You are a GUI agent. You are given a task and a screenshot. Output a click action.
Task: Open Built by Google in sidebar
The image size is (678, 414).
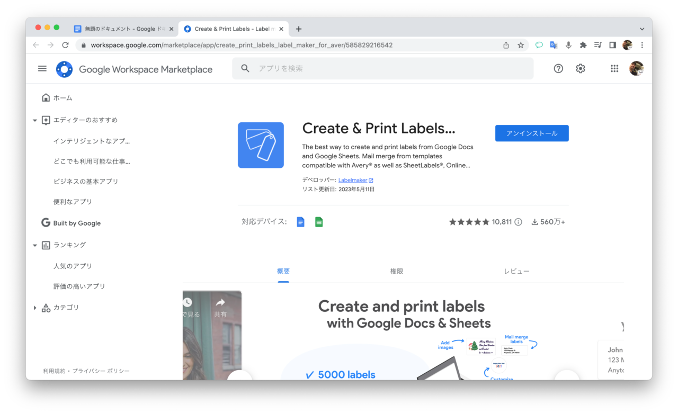pyautogui.click(x=77, y=223)
